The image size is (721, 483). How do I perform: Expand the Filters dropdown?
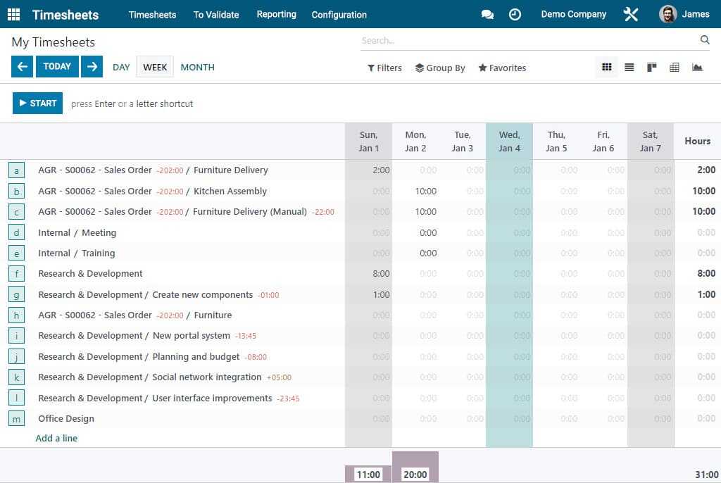tap(384, 68)
